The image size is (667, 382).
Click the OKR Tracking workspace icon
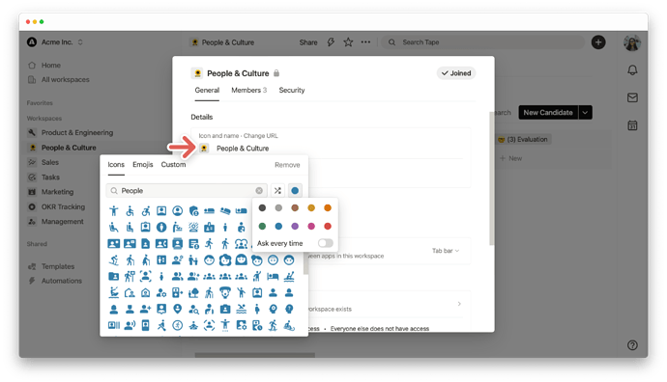[32, 206]
